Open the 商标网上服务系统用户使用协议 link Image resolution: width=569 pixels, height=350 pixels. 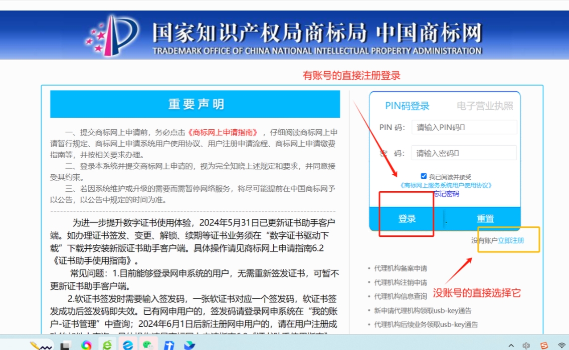click(x=446, y=185)
